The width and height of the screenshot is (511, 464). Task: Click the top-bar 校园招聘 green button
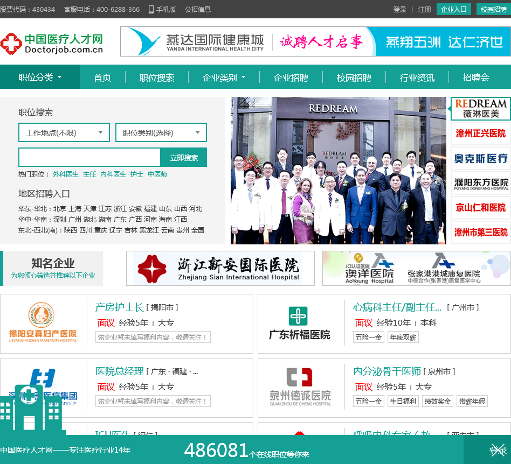click(x=493, y=10)
